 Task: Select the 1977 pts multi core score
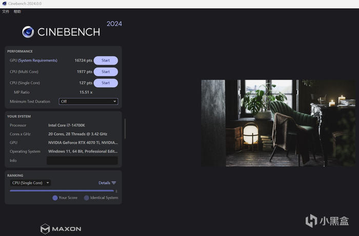tap(85, 72)
